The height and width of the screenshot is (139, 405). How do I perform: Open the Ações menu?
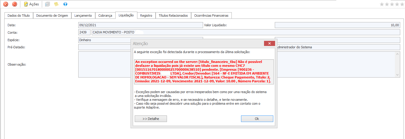[x=31, y=4]
